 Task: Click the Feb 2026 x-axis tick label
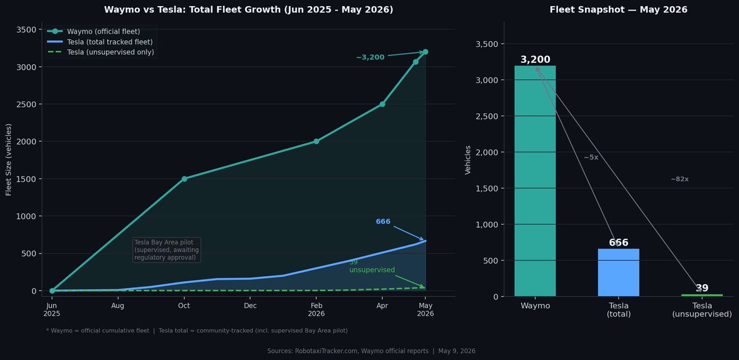tap(316, 309)
